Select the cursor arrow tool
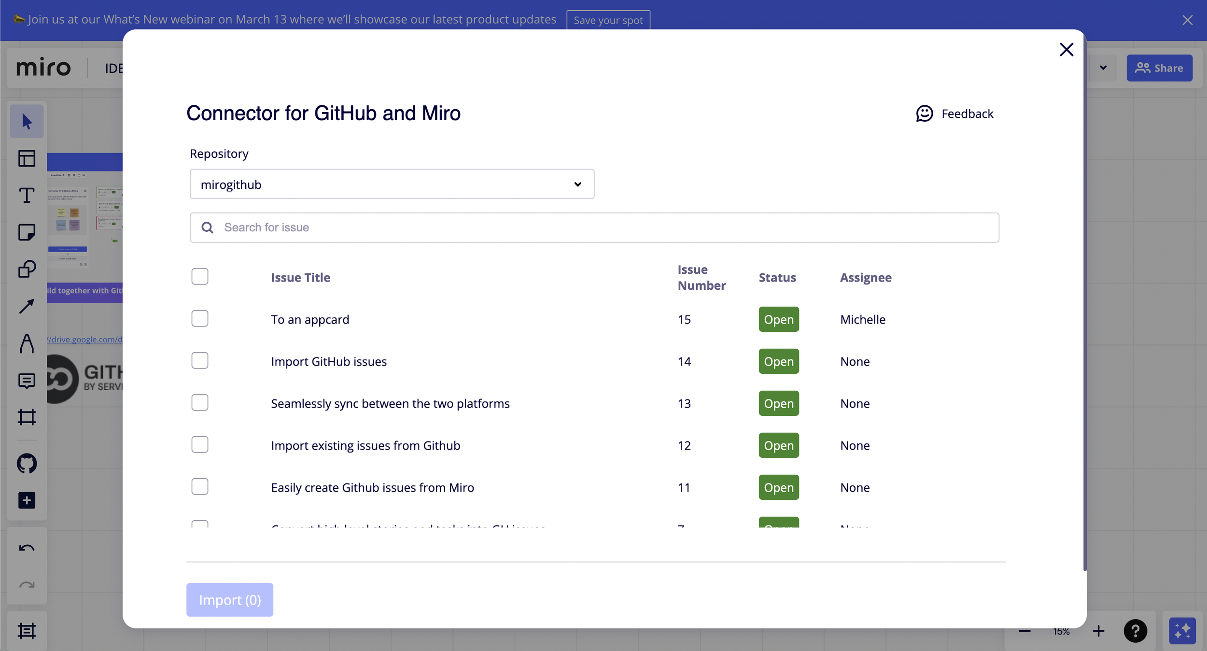This screenshot has width=1207, height=651. pyautogui.click(x=27, y=121)
